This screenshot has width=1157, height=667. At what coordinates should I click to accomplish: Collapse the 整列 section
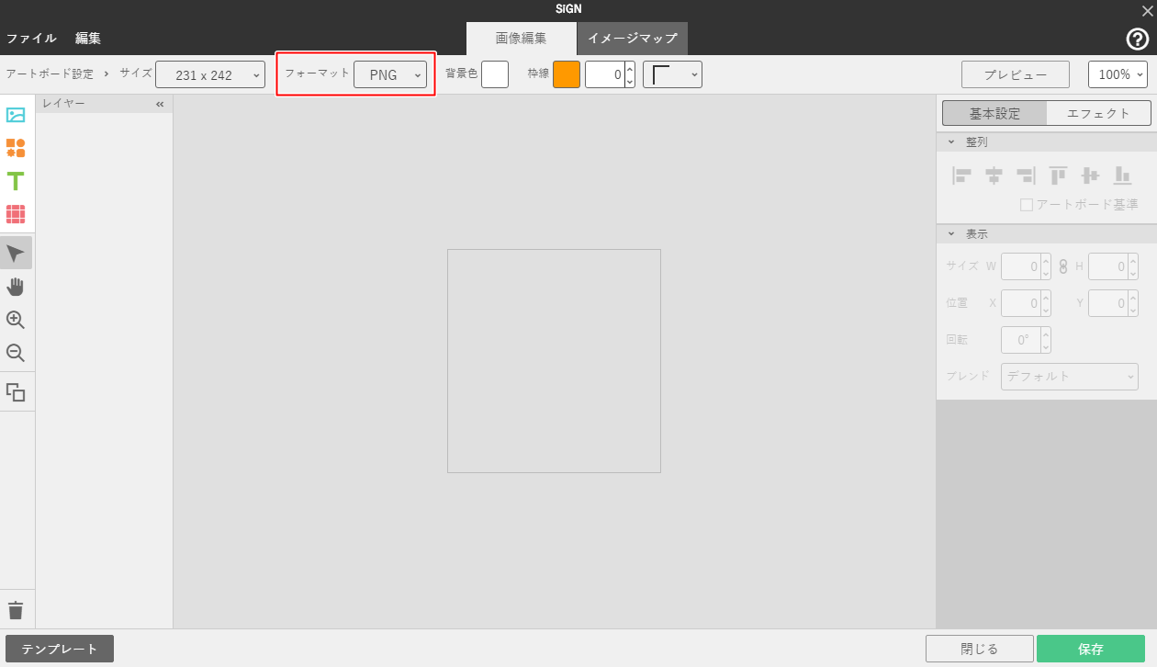click(x=951, y=142)
